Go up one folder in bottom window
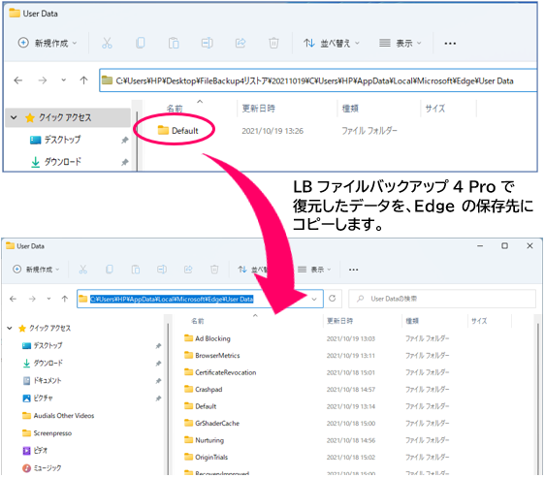 pos(65,299)
